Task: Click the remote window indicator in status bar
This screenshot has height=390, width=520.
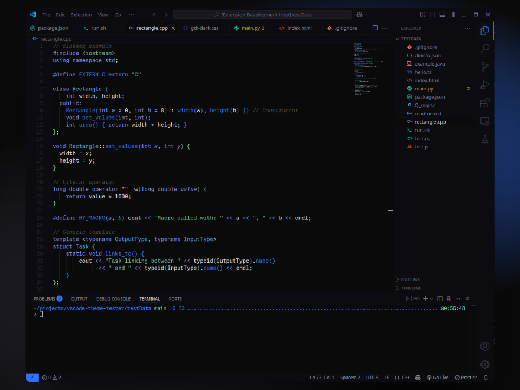Action: [32, 378]
